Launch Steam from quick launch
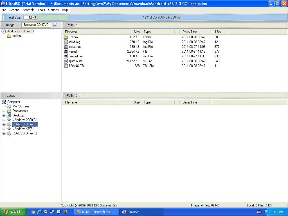The image size is (288, 216). [x=52, y=212]
